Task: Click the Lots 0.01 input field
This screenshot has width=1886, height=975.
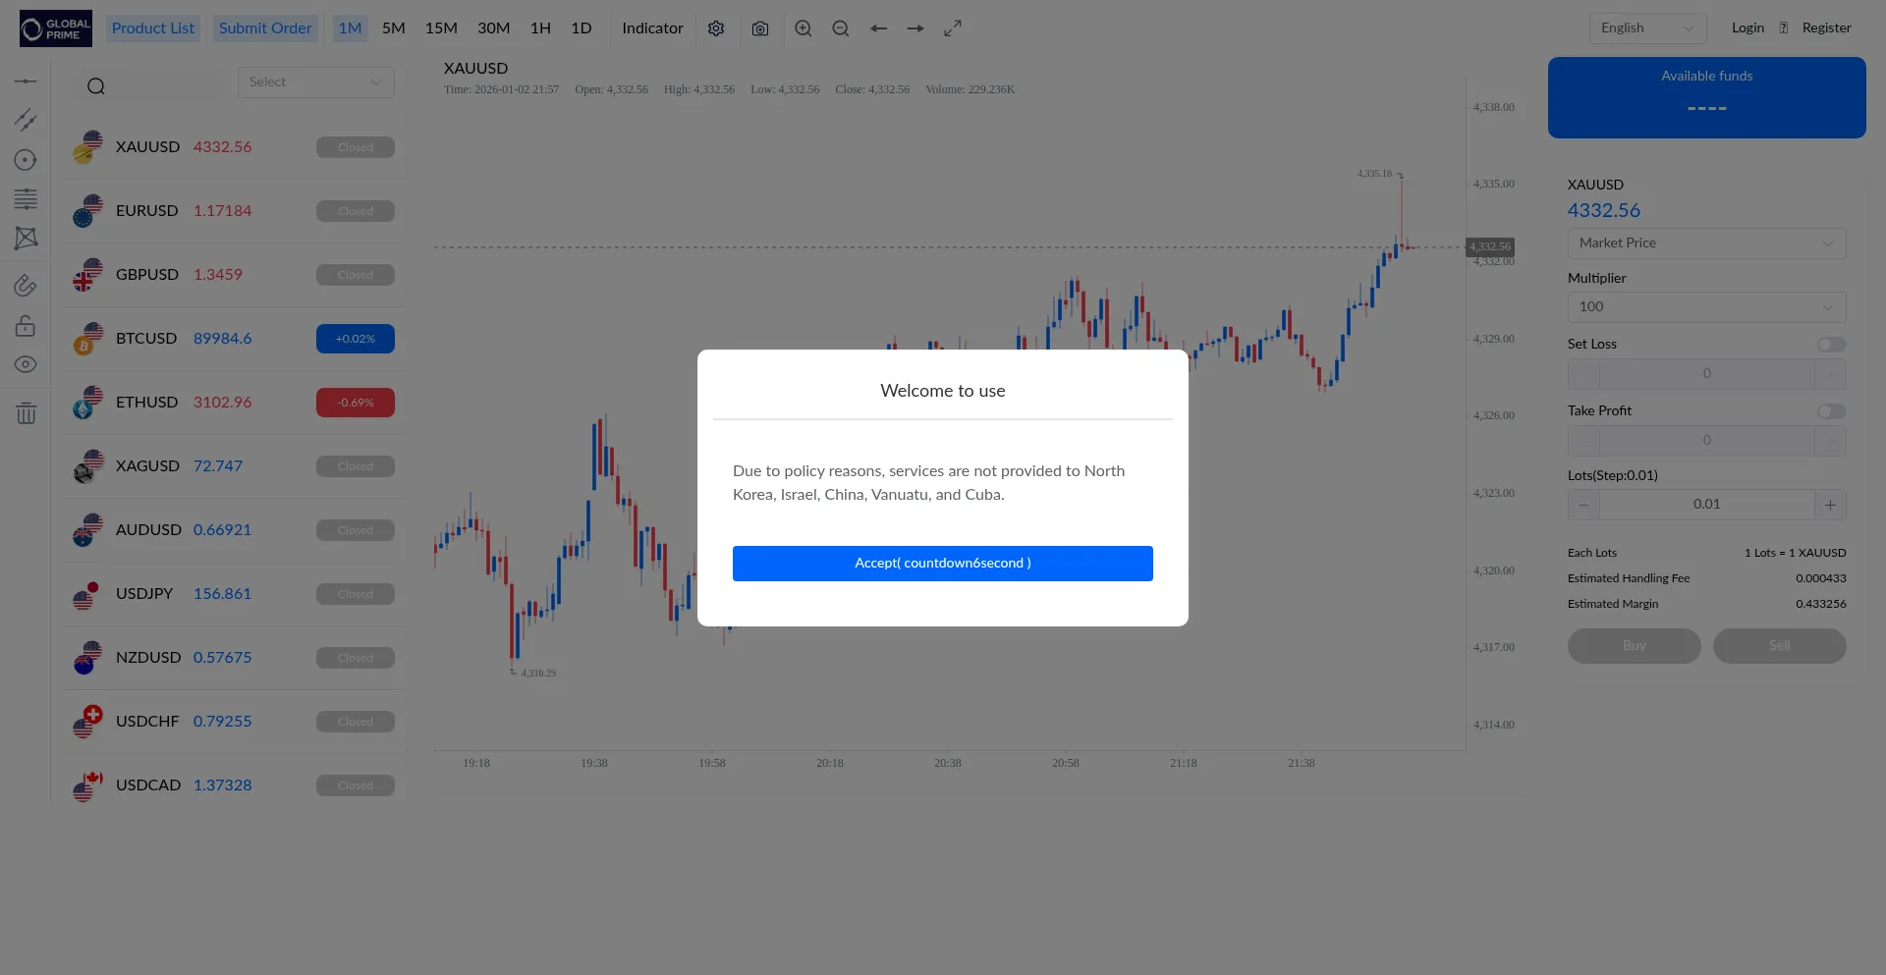Action: click(1707, 505)
